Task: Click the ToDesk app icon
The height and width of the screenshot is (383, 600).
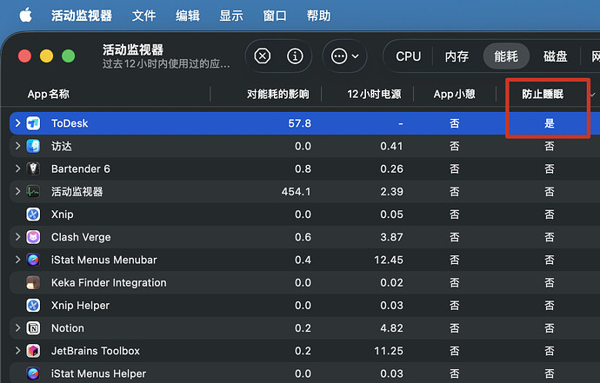Action: (x=33, y=123)
